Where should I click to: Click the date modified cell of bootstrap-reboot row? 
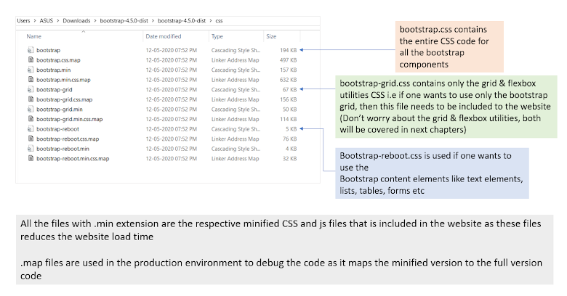tap(172, 129)
